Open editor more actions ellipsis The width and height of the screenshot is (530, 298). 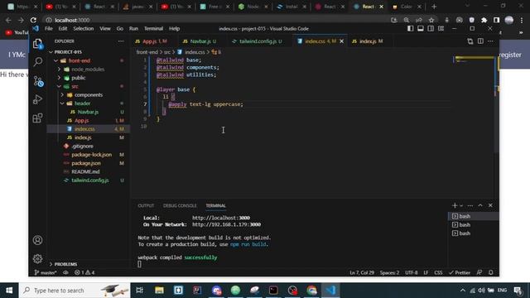(490, 41)
